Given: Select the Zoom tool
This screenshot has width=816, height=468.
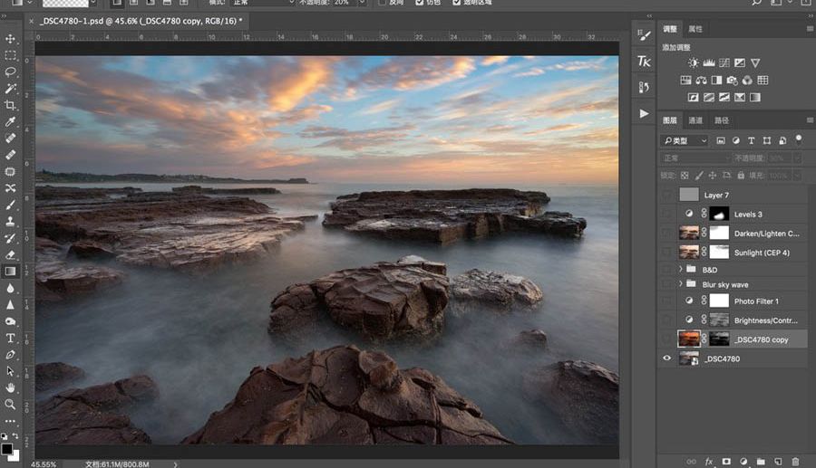Looking at the screenshot, I should tap(10, 404).
